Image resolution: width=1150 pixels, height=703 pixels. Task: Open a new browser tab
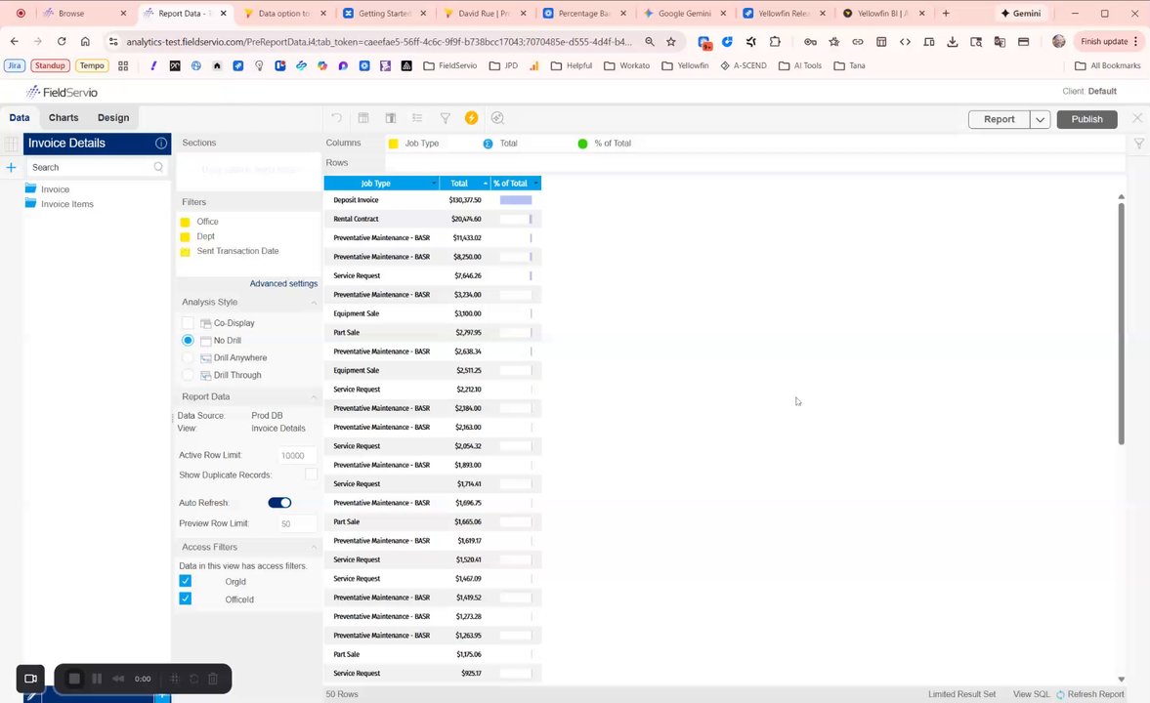coord(946,14)
